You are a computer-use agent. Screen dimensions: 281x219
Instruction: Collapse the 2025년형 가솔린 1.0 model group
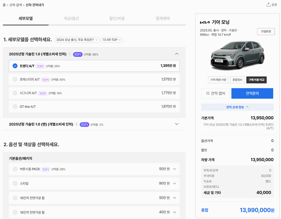tap(177, 54)
